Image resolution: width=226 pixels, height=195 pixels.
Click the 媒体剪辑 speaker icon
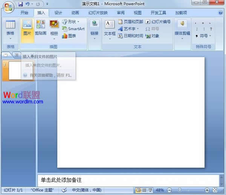[x=182, y=23]
